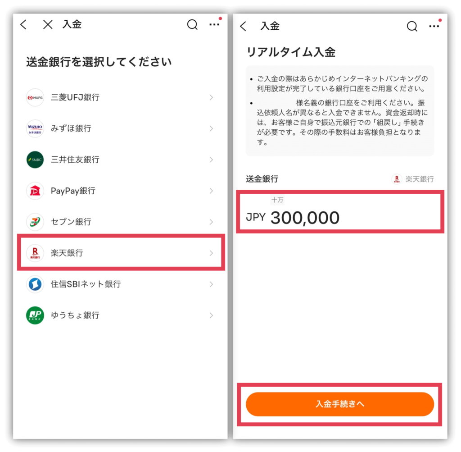The width and height of the screenshot is (461, 452).
Task: Choose the red PayPay銀行 logo icon
Action: 35,191
